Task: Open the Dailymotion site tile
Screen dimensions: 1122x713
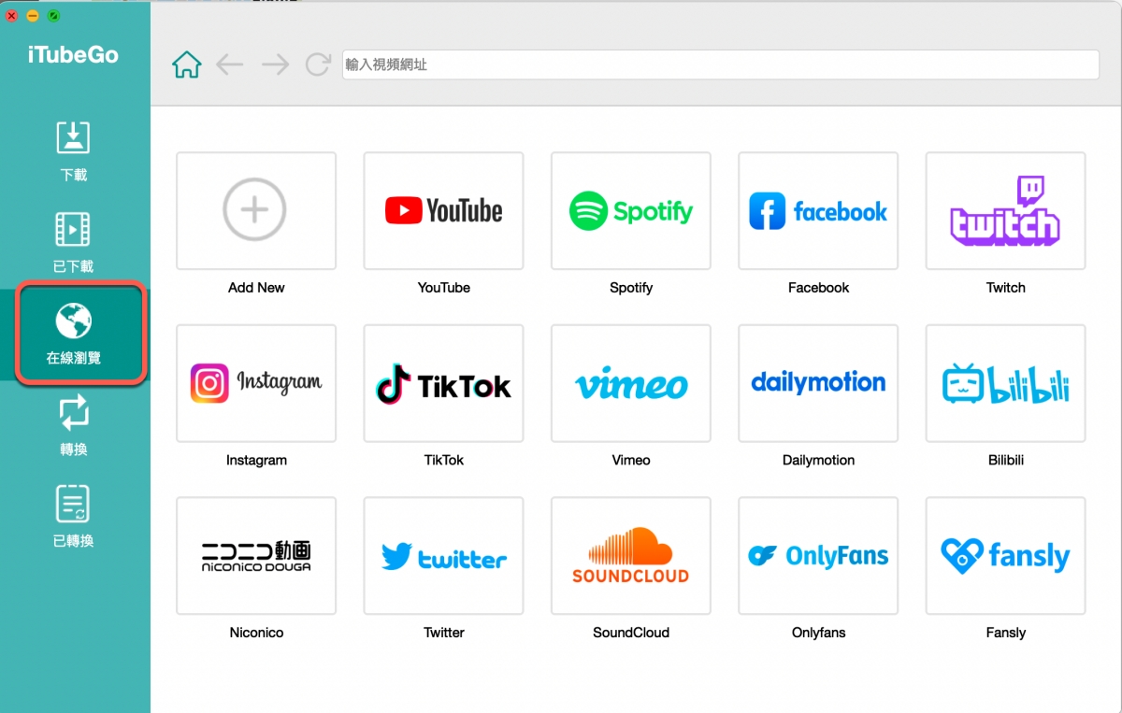Action: point(818,383)
